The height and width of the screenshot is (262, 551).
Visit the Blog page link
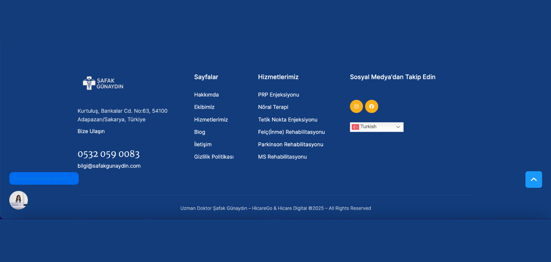[200, 132]
